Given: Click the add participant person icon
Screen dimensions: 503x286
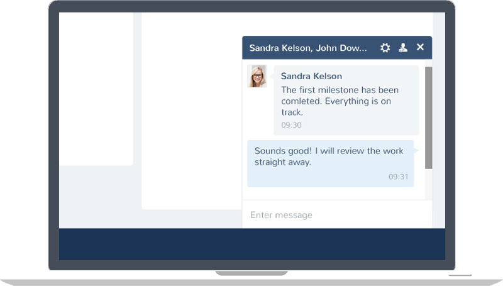Looking at the screenshot, I should coord(403,48).
